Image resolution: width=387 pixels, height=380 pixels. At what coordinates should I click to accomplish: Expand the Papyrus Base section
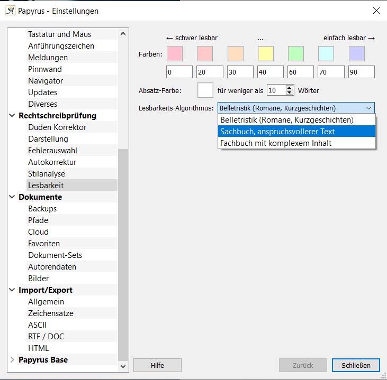12,360
